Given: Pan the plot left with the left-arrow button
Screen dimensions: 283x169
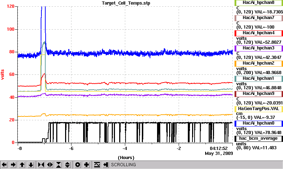Looking at the screenshot, I should (4, 165).
